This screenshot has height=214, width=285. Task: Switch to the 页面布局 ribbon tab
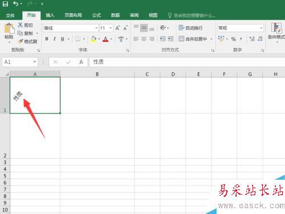tap(73, 15)
